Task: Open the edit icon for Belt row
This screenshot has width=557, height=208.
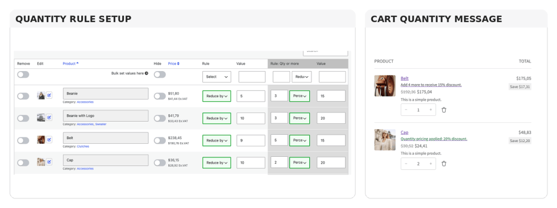Action: coord(49,140)
